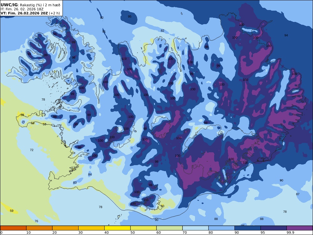This screenshot has width=313, height=235.
Task: Click the map value label '83'
Action: click(x=75, y=183)
